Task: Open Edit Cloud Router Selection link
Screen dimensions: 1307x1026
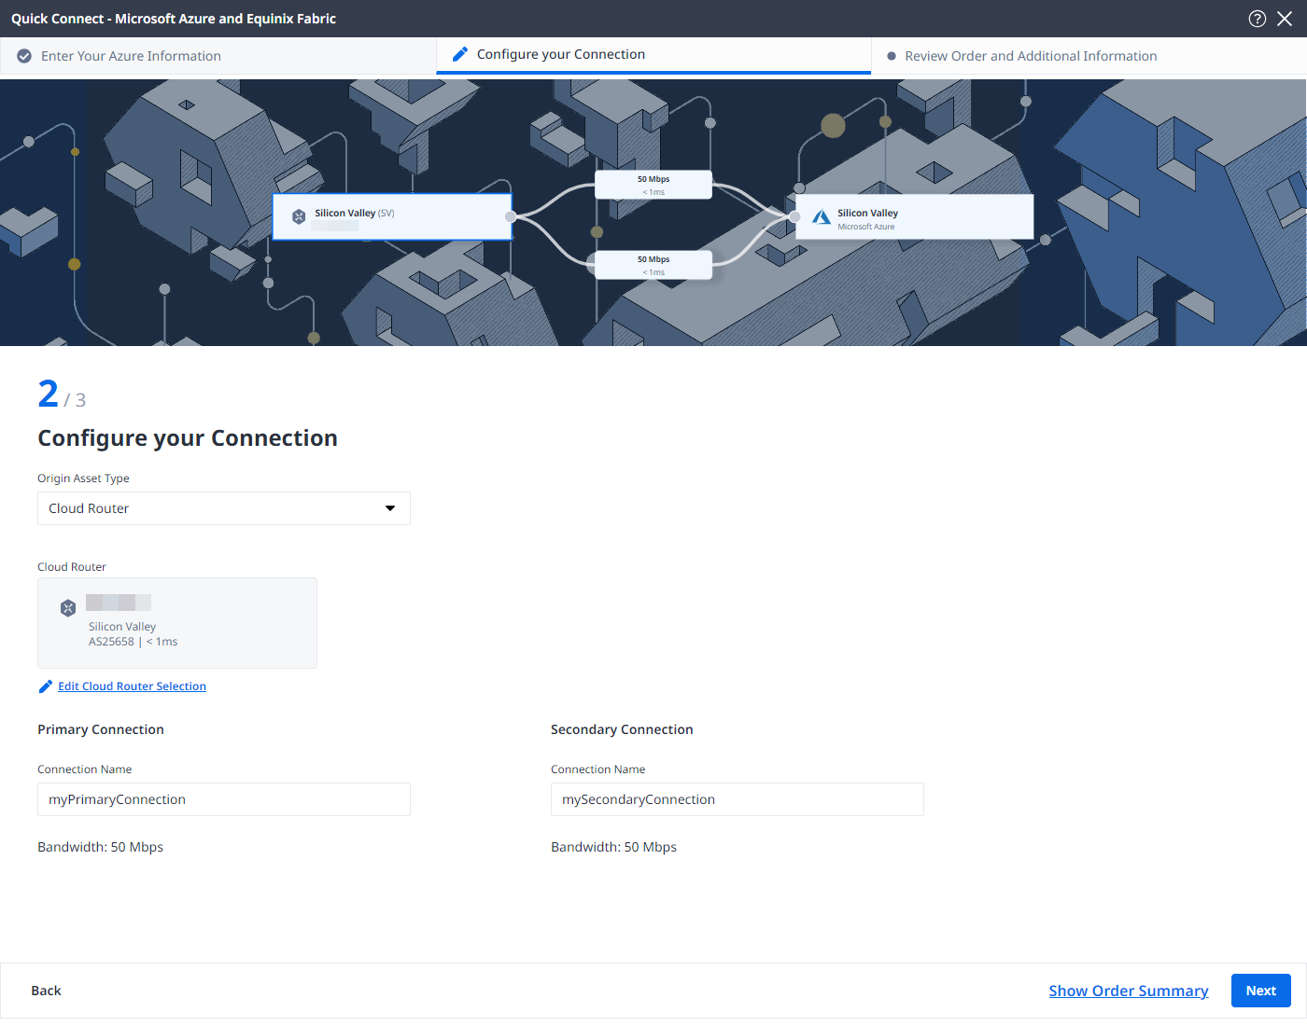Action: 132,686
